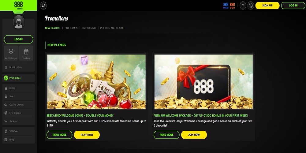This screenshot has height=153, width=306.
Task: Switch to Policies and Claim tab
Action: [x=111, y=28]
